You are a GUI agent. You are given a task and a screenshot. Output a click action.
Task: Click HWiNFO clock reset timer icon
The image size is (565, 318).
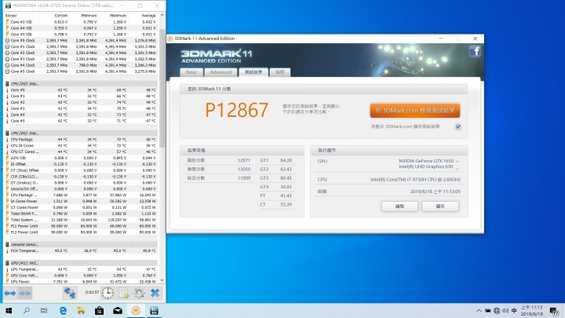point(108,293)
